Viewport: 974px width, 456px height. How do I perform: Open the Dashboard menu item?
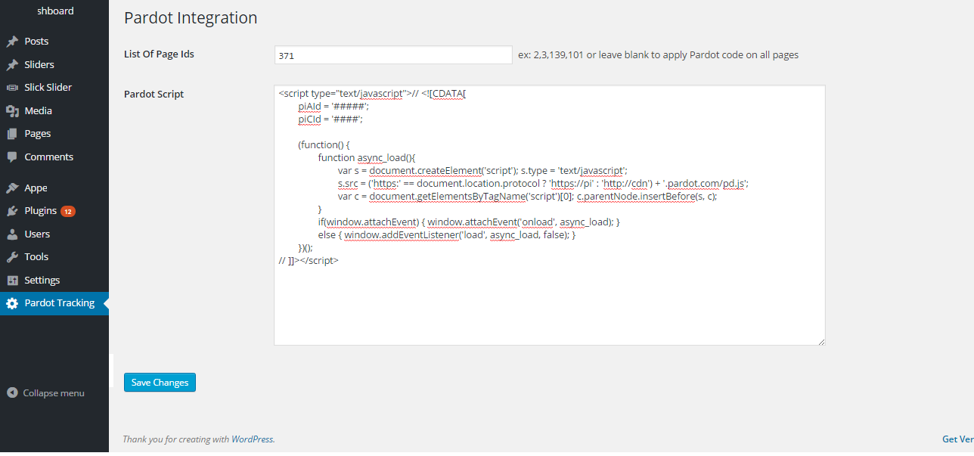click(x=54, y=11)
